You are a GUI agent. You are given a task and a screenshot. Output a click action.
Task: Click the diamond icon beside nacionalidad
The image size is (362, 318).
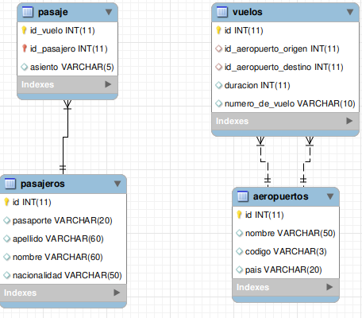[x=6, y=275]
